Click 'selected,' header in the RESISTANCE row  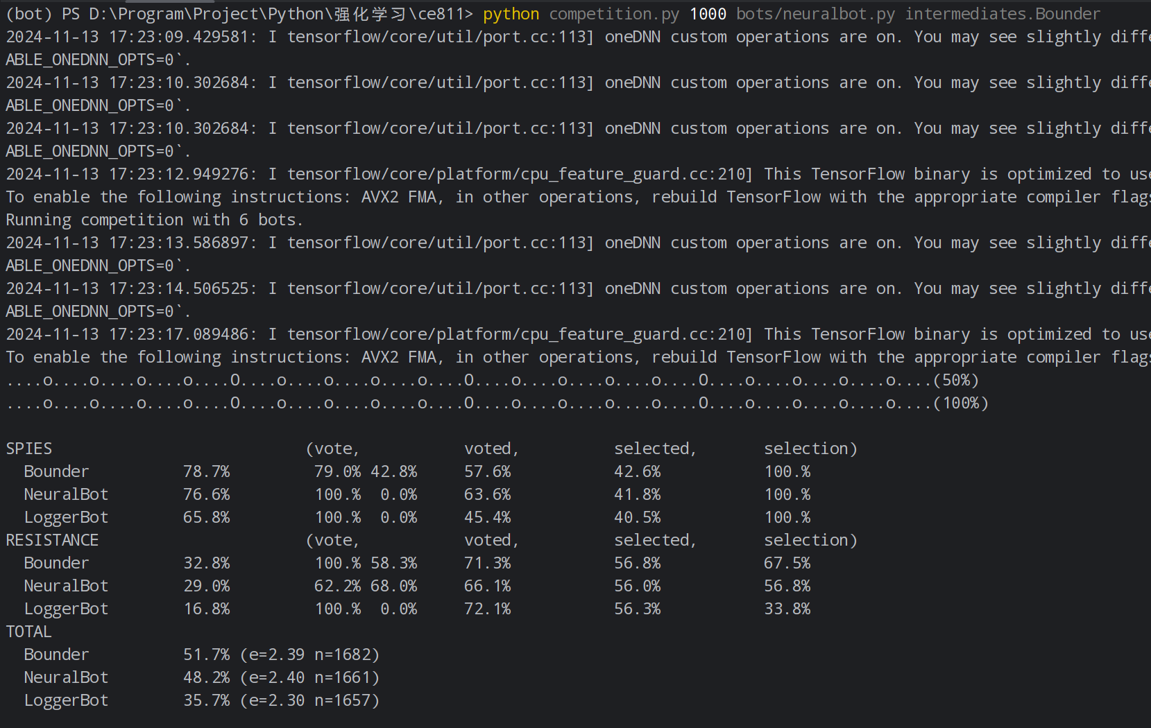pos(656,540)
